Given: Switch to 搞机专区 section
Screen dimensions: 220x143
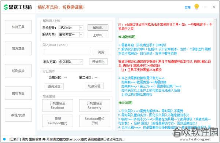Looking at the screenshot, I should coord(18,93).
